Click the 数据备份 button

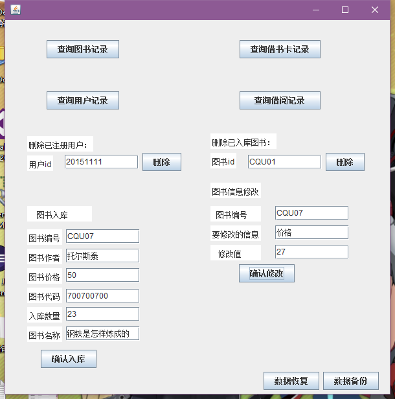click(x=351, y=381)
